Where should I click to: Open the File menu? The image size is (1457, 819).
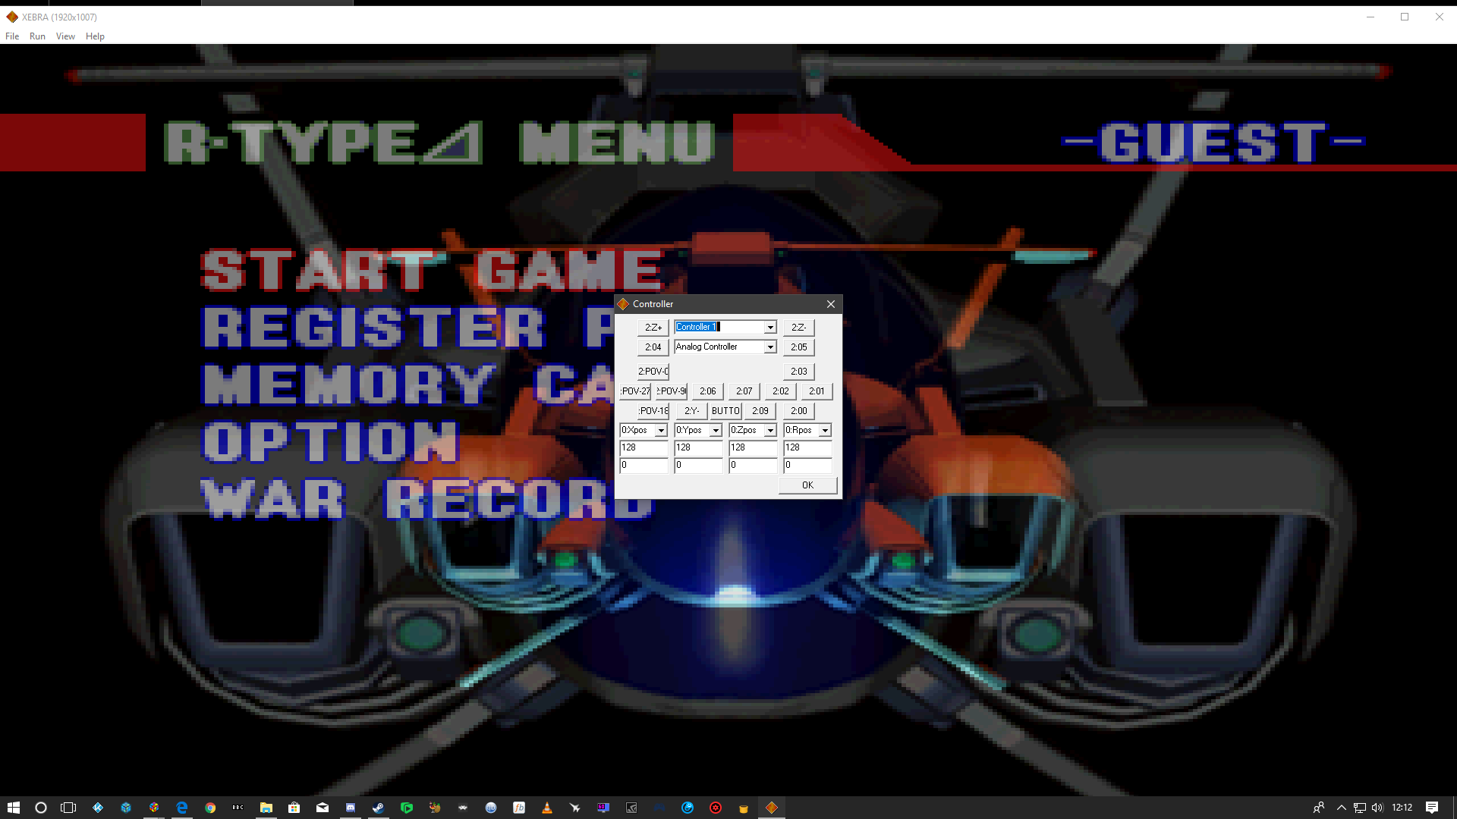(12, 36)
